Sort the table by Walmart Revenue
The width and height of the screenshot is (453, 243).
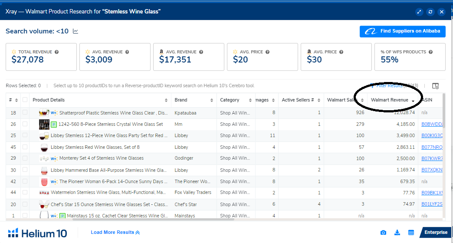coord(389,100)
